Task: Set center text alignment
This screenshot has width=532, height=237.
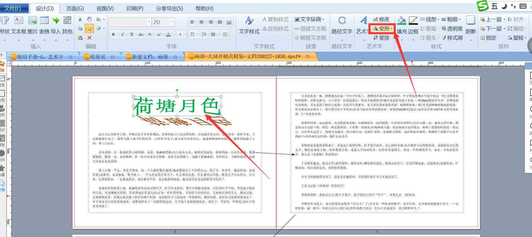Action: [x=201, y=22]
